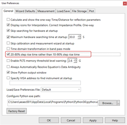Screen dimensions: 127x125
Task: Open the Load/Save Preferences File dropdown
Action: click(61, 90)
